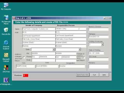Click the Filename field

(x=99, y=37)
